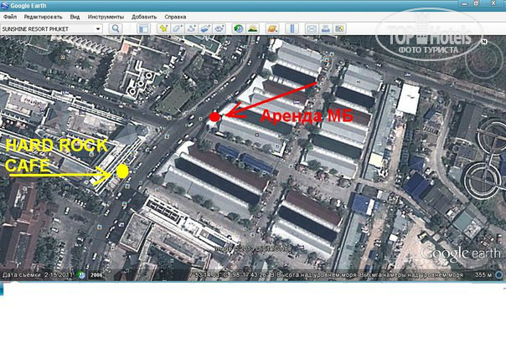Click the yellow Hard Rock Cafe marker

122,171
